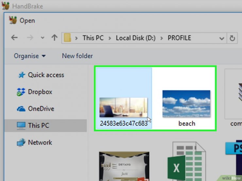Expand chevron after Local Disk (D:) breadcrumb
This screenshot has height=181, width=242.
click(x=162, y=38)
